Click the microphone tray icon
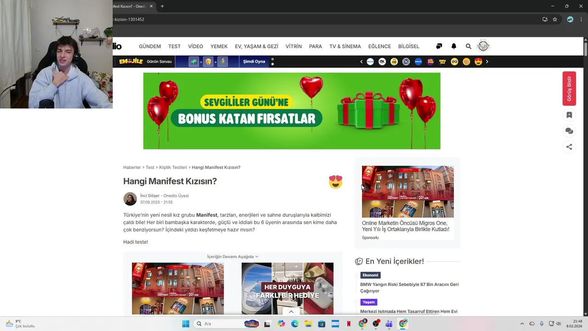 [542, 324]
